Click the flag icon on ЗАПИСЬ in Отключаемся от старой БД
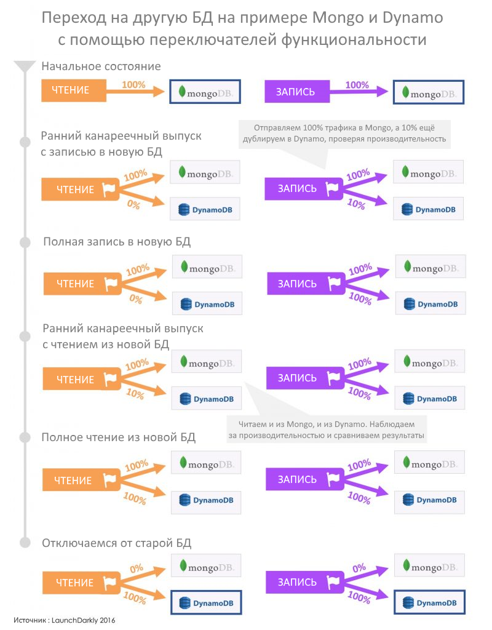Screen dimensions: 492x630 point(333,582)
